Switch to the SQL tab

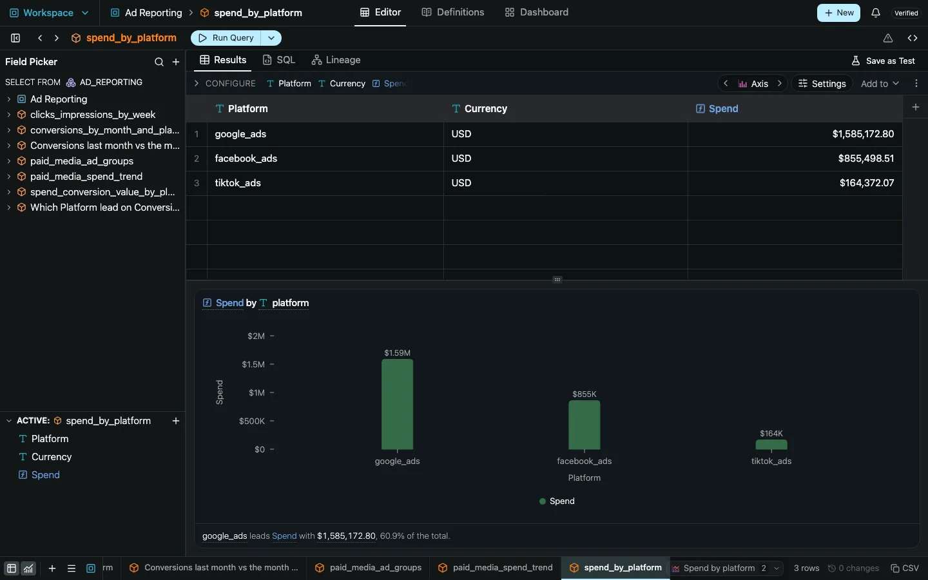[278, 60]
